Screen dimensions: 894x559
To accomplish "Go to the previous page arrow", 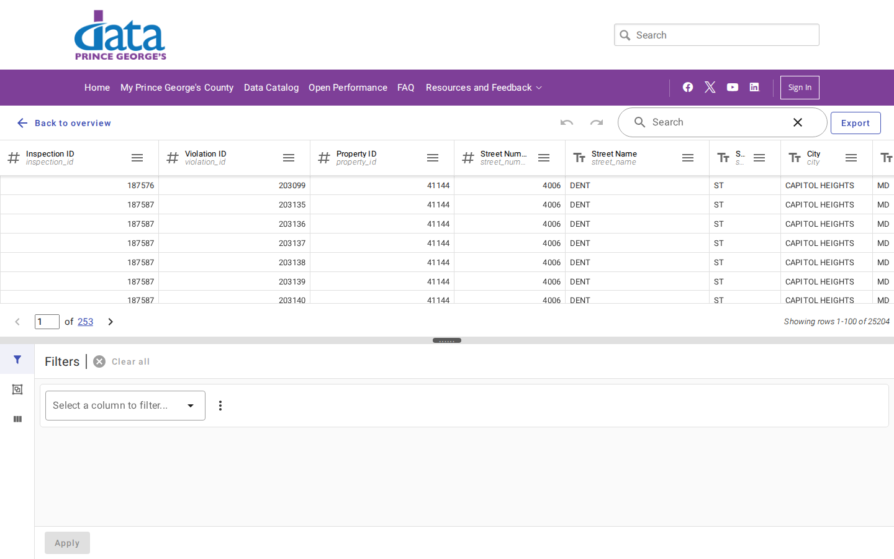I will point(17,322).
